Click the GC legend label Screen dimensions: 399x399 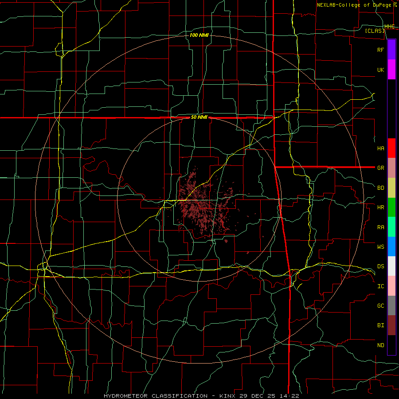tap(380, 306)
